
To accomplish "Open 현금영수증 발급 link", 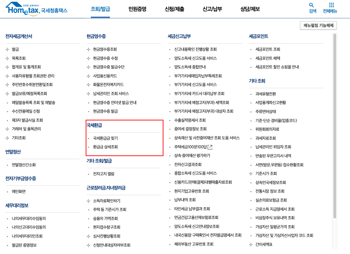I will click(x=105, y=111).
